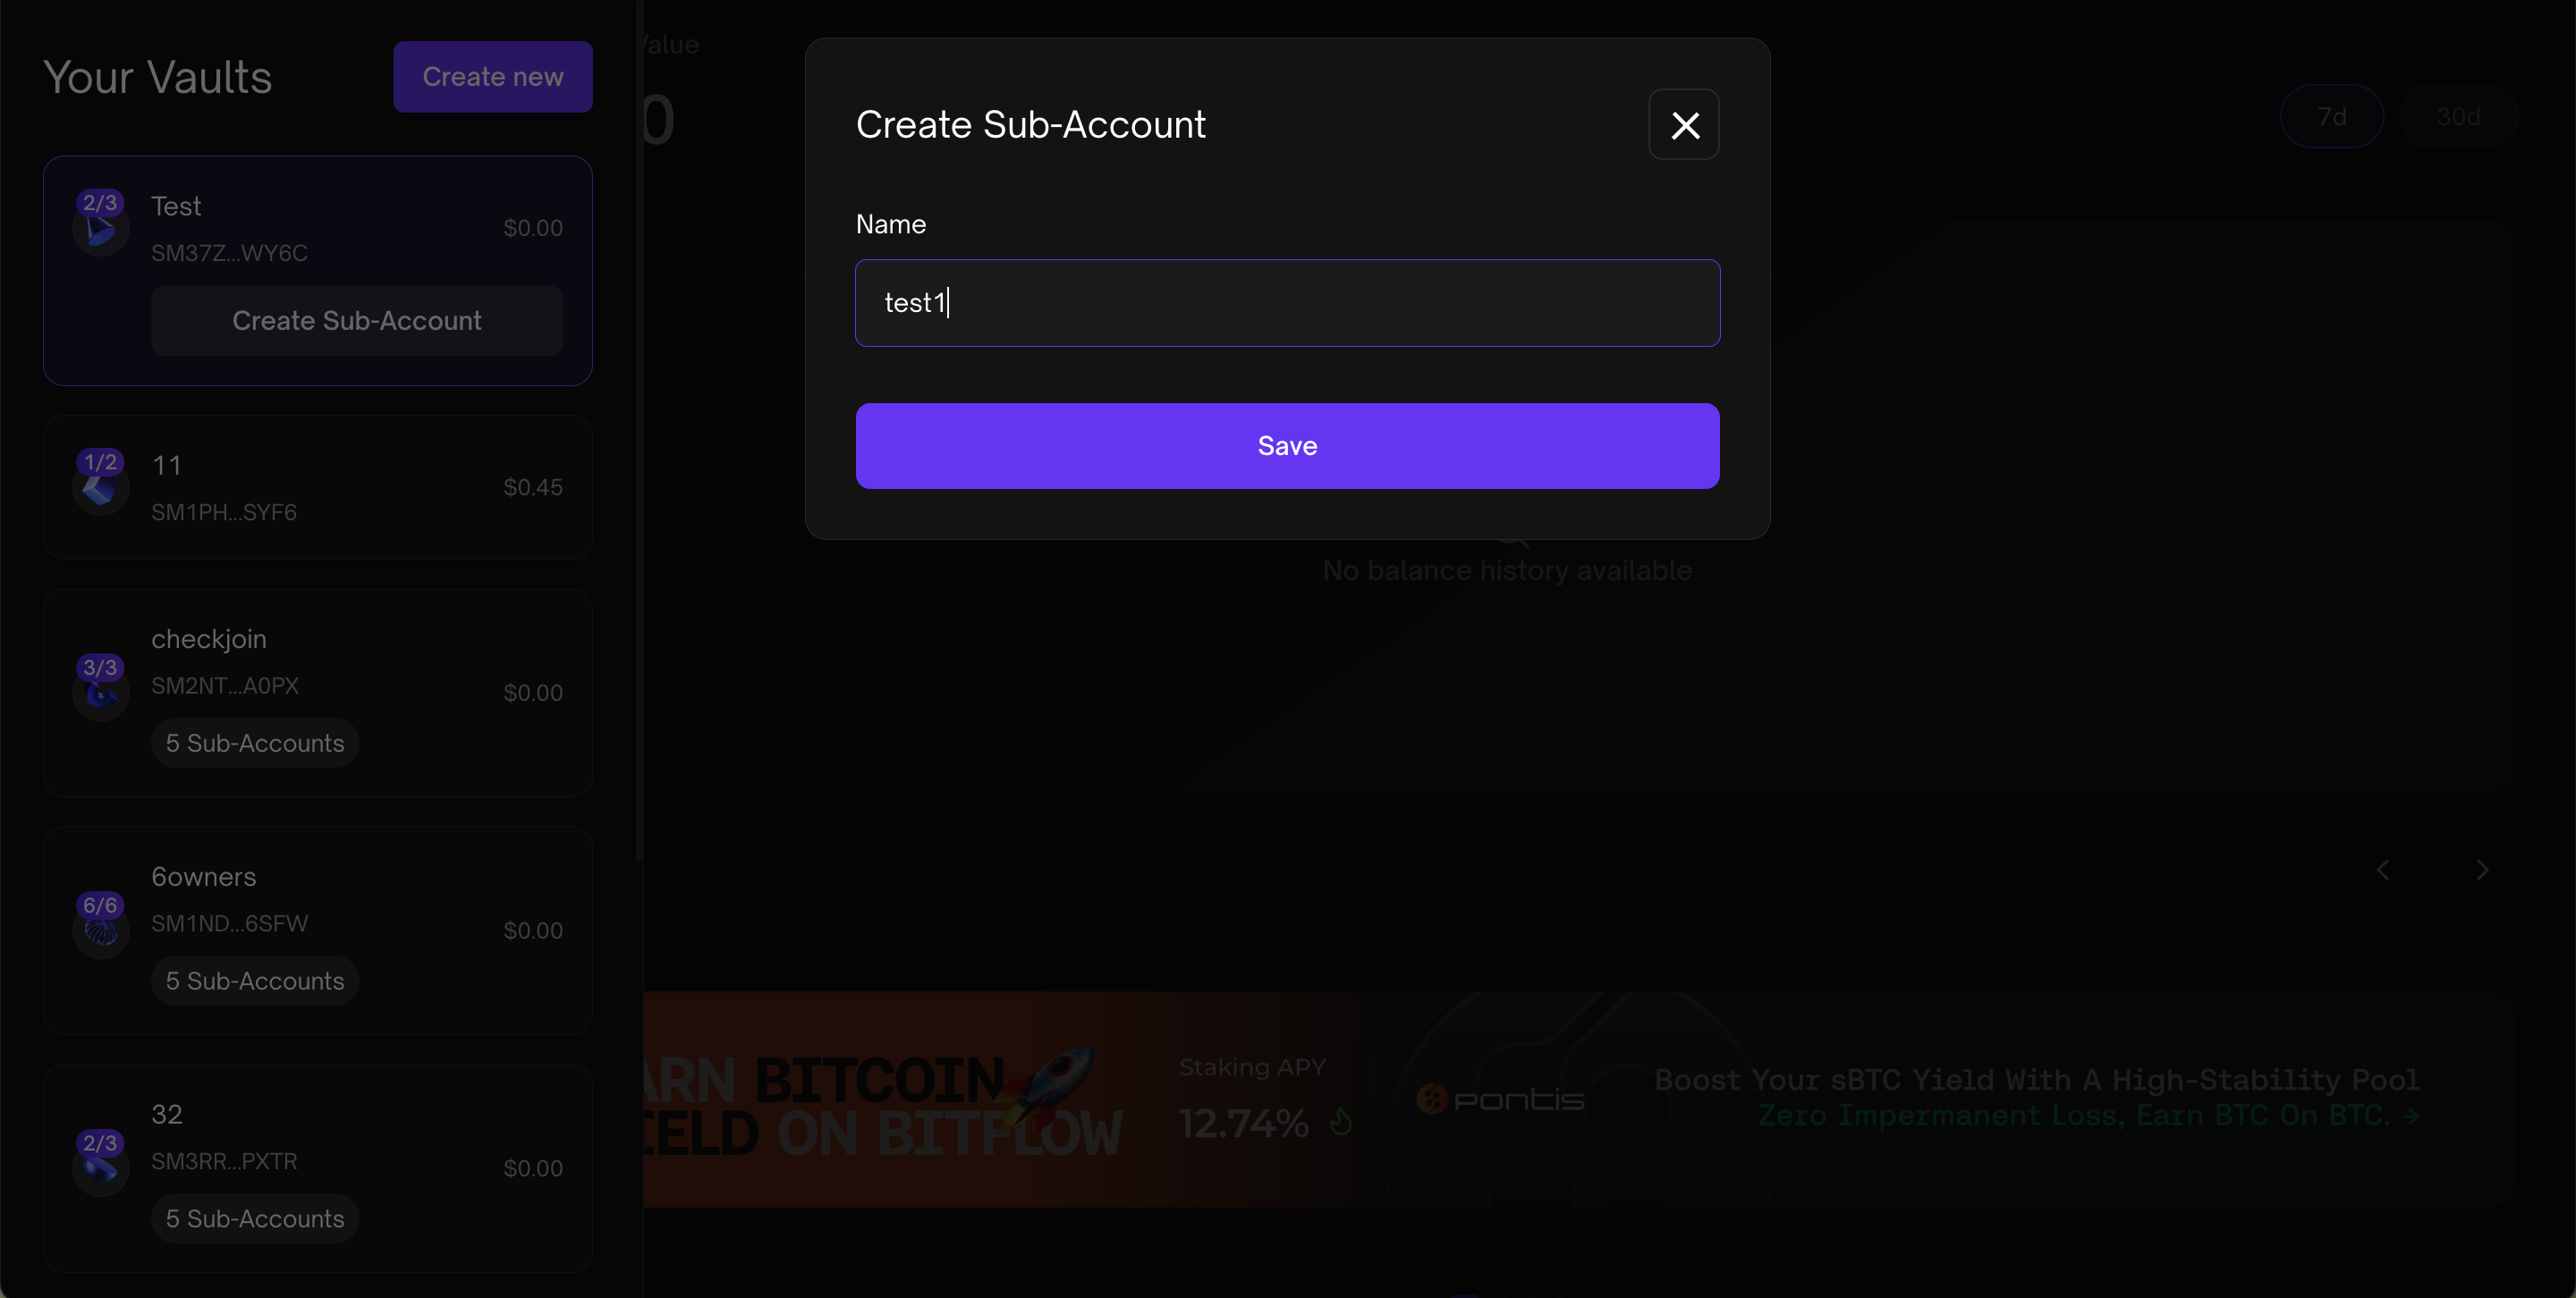Expand checkjoin's 5 Sub-Accounts list

(255, 744)
